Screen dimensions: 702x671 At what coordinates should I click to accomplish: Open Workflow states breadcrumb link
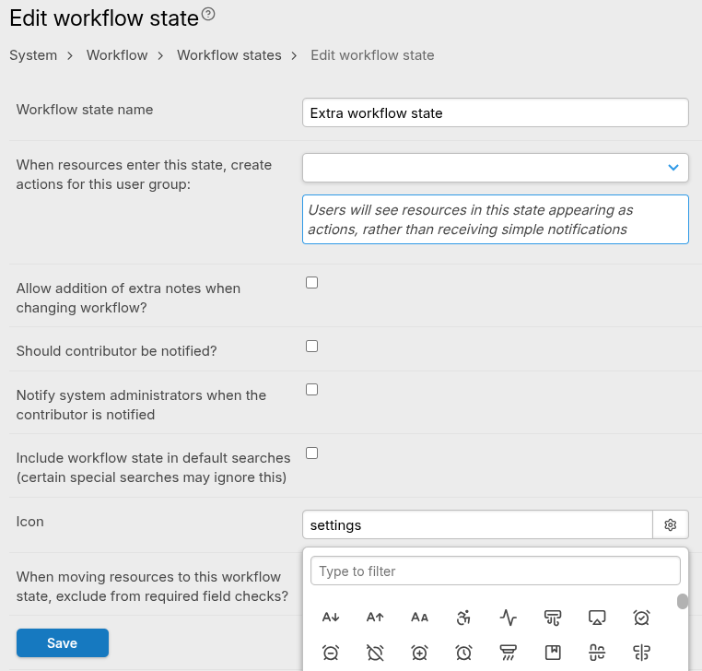point(229,55)
